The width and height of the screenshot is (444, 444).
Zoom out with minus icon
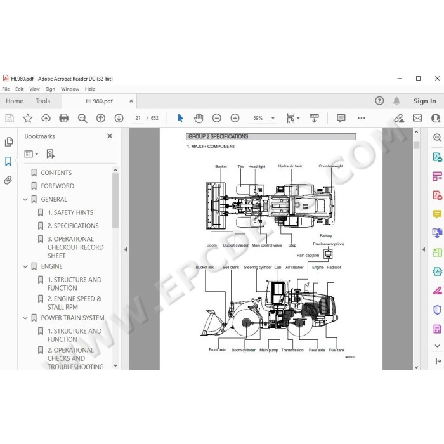[217, 118]
